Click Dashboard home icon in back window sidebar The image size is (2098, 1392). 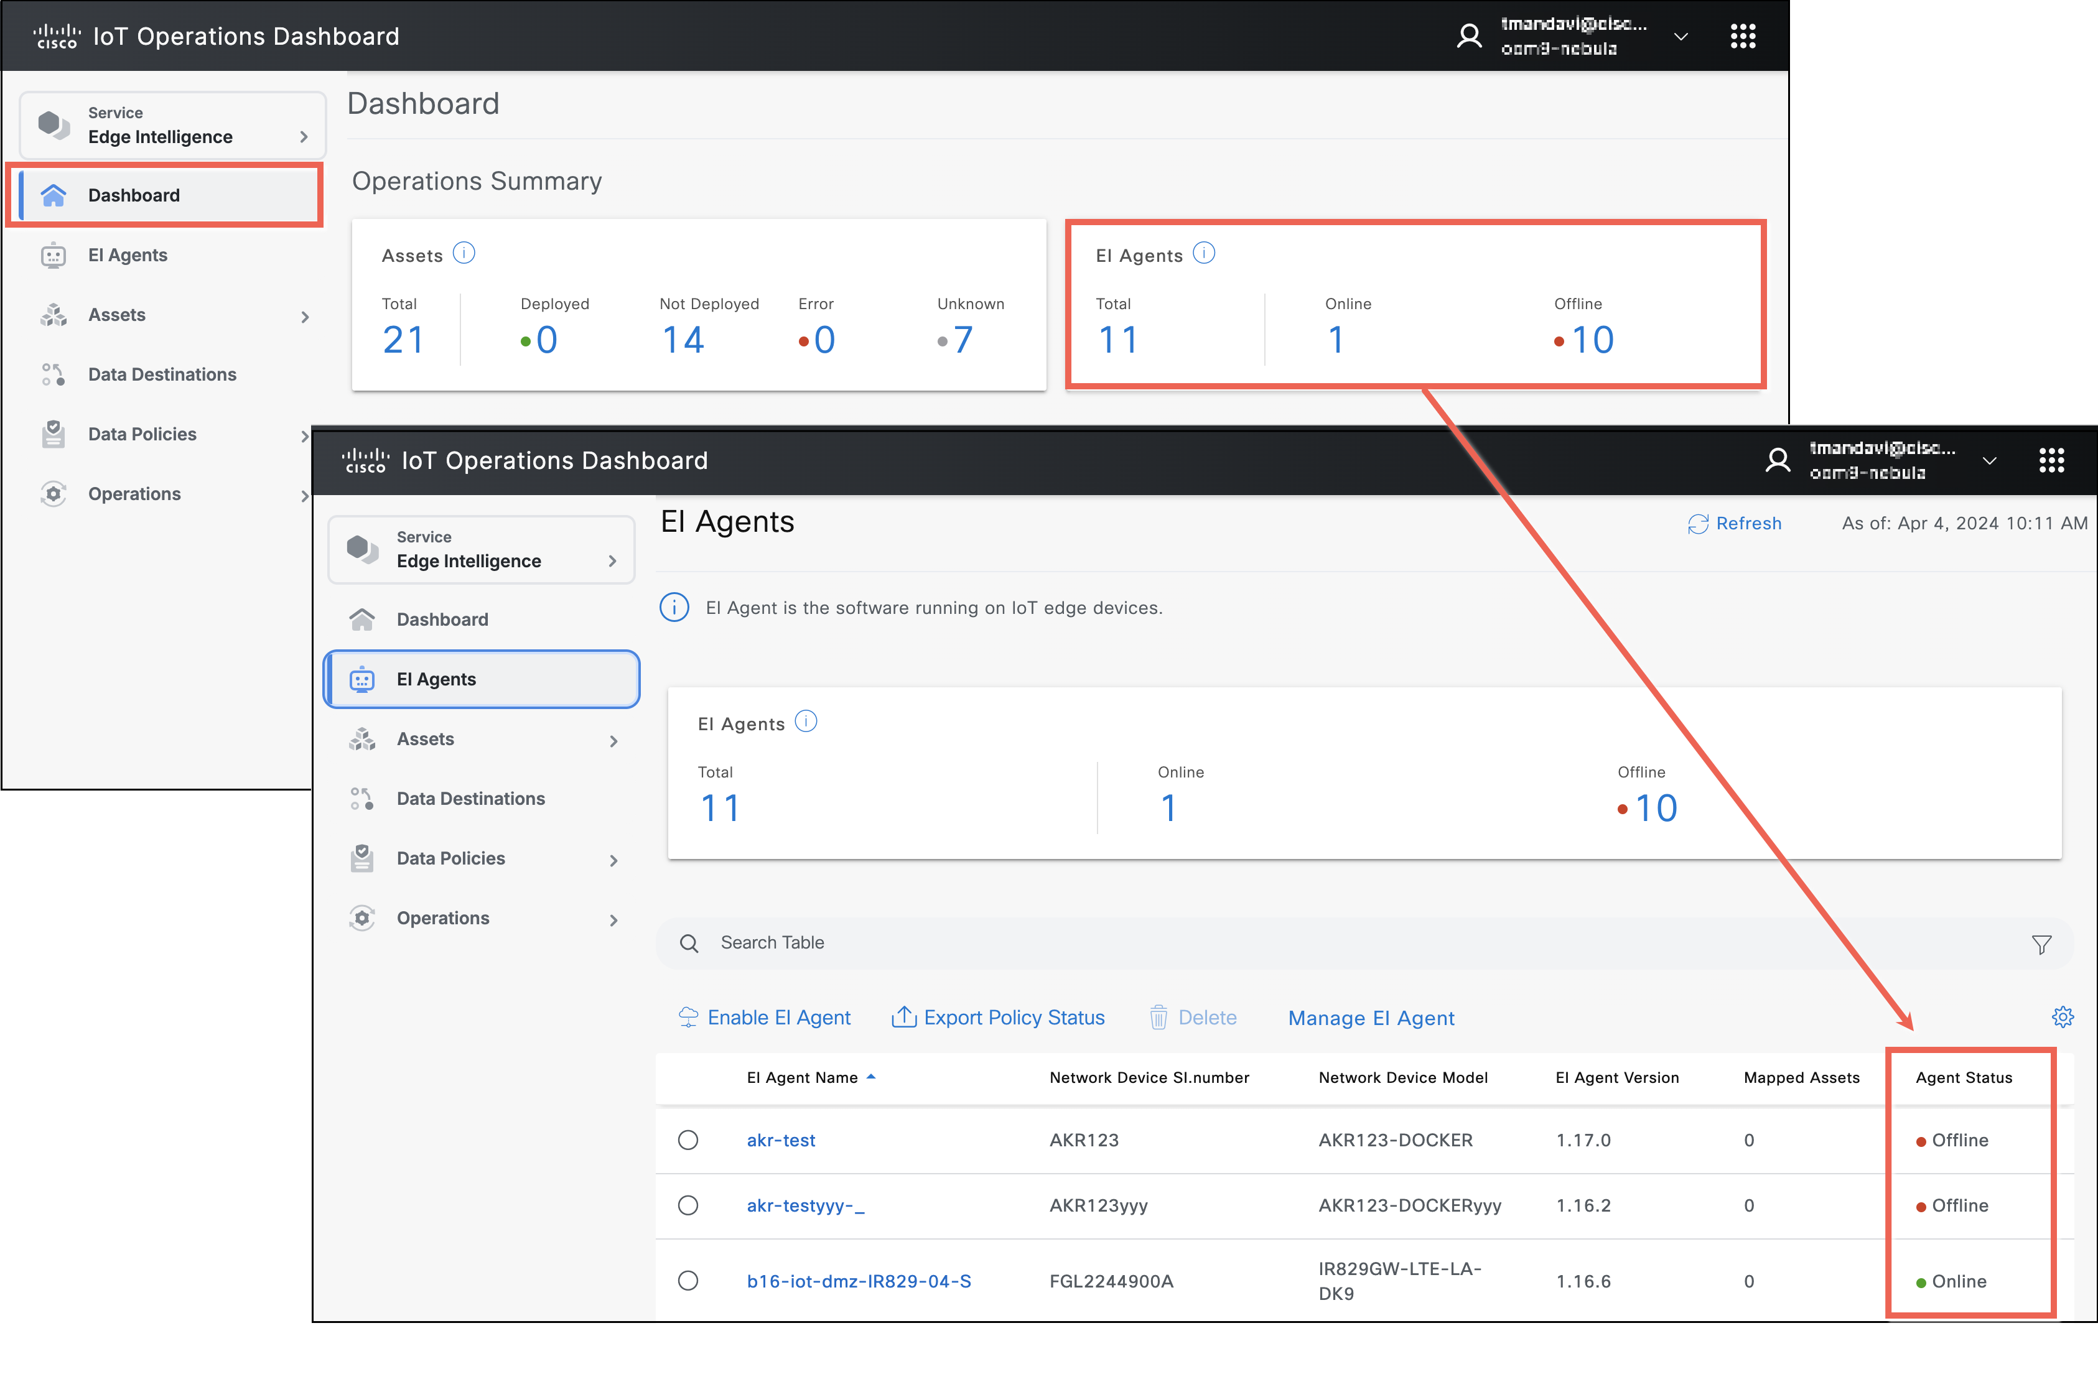coord(54,195)
